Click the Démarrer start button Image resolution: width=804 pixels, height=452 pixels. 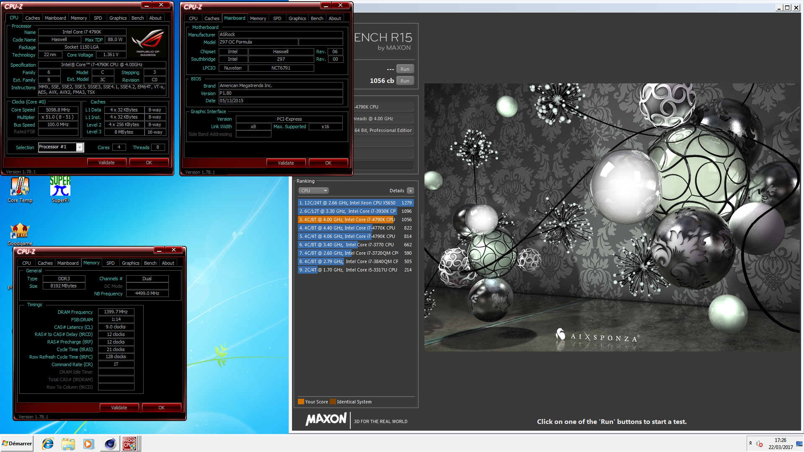tap(17, 444)
